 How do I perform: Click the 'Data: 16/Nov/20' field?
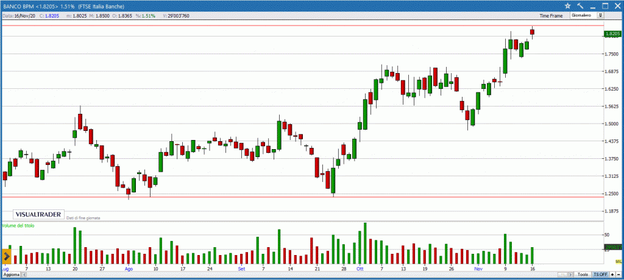18,16
